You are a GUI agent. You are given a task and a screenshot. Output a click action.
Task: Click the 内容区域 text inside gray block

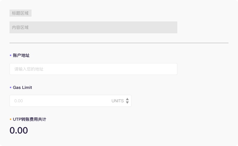(x=20, y=27)
